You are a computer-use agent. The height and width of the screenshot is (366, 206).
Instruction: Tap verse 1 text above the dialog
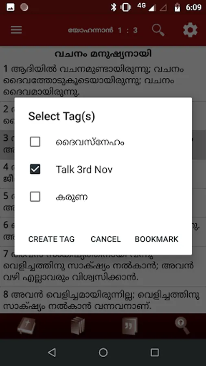point(93,80)
